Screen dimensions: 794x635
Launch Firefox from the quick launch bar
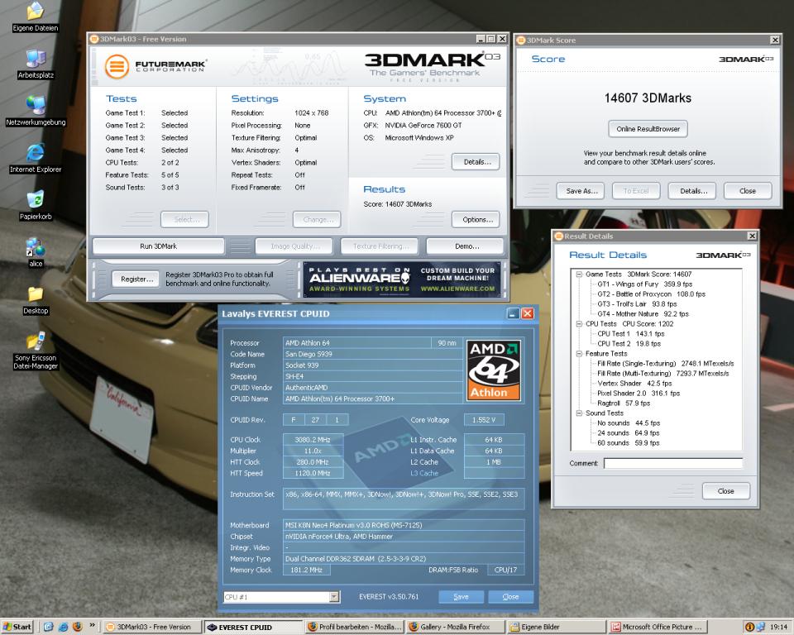78,627
